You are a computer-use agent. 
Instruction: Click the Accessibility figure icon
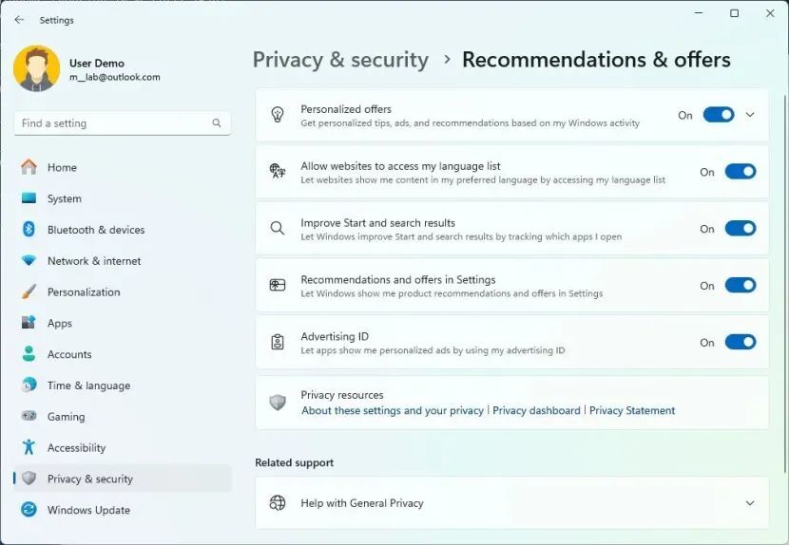[29, 447]
